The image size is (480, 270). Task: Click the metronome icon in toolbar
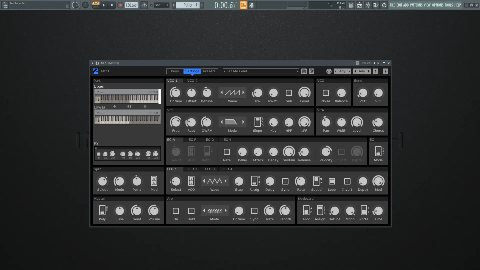point(144,5)
